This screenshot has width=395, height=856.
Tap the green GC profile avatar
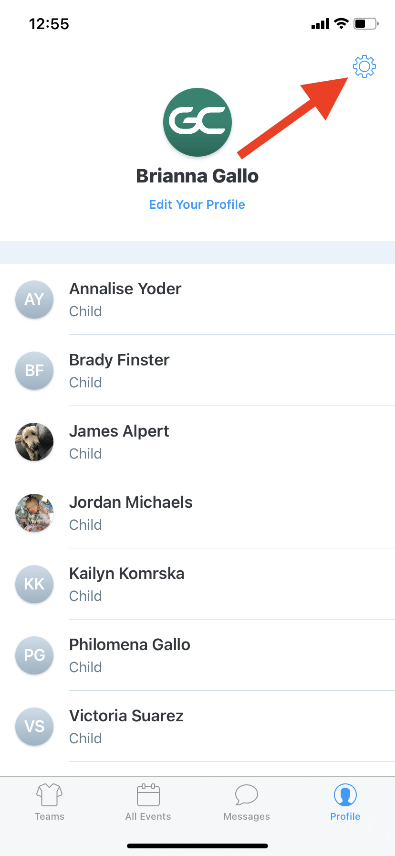(197, 122)
